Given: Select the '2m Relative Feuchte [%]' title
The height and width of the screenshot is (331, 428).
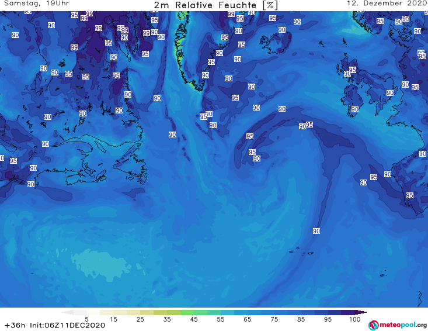Looking at the screenshot, I should 216,5.
